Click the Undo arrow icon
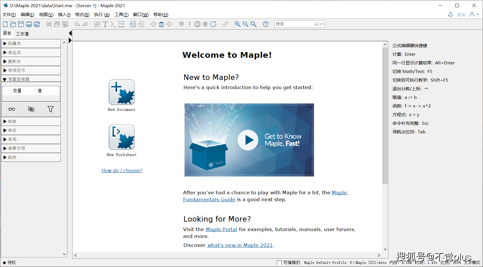The image size is (483, 267). (77, 24)
